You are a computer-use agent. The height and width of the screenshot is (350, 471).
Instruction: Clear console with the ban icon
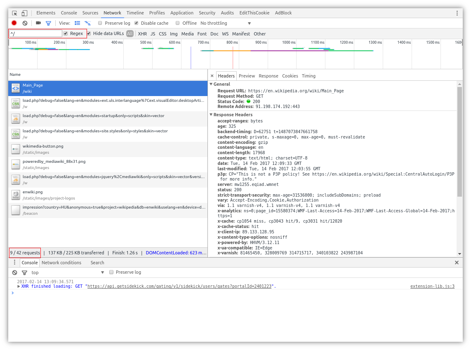[14, 272]
